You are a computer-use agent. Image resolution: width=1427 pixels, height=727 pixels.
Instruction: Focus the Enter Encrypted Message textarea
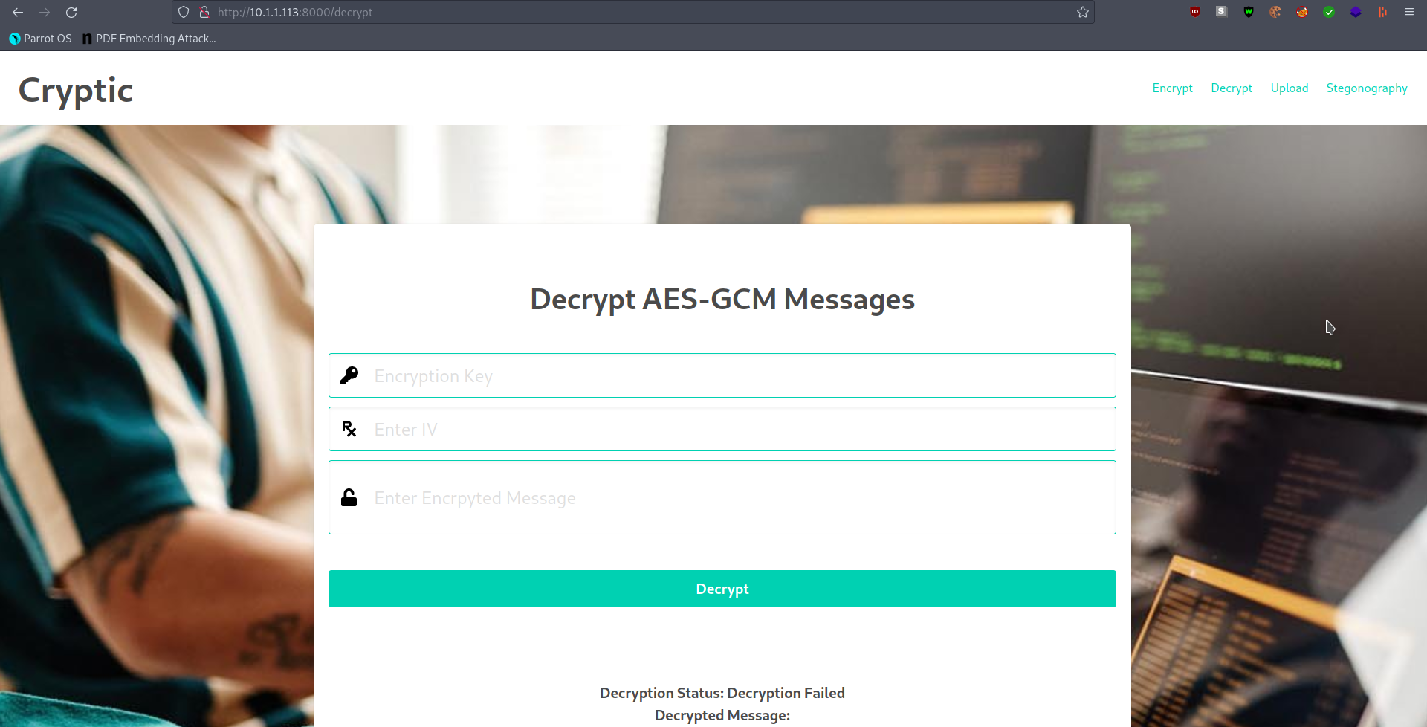click(x=722, y=497)
